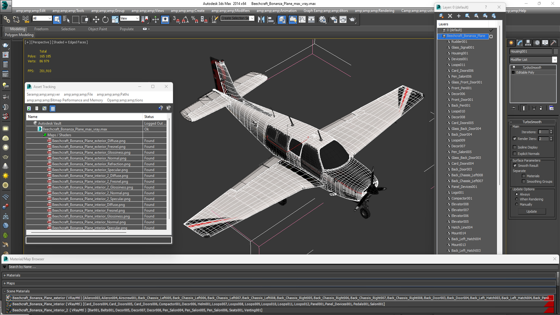Switch to the Freeform ribbon tab

point(41,29)
